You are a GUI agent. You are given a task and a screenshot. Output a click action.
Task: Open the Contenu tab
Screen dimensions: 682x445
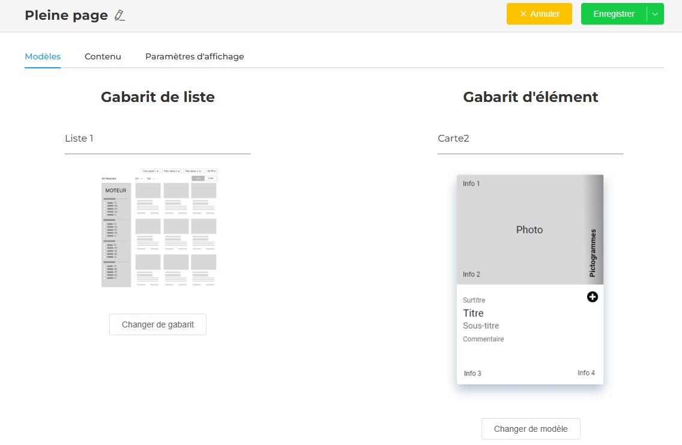[103, 56]
